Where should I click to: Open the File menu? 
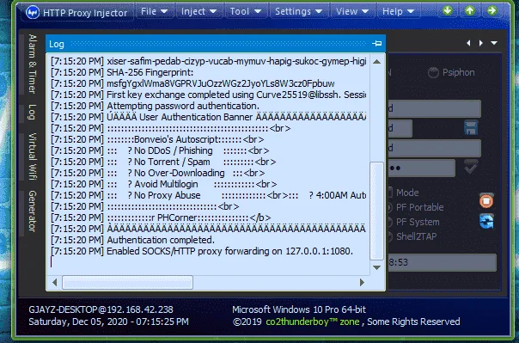[x=155, y=11]
